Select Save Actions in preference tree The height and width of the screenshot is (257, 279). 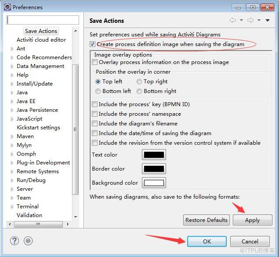point(41,31)
